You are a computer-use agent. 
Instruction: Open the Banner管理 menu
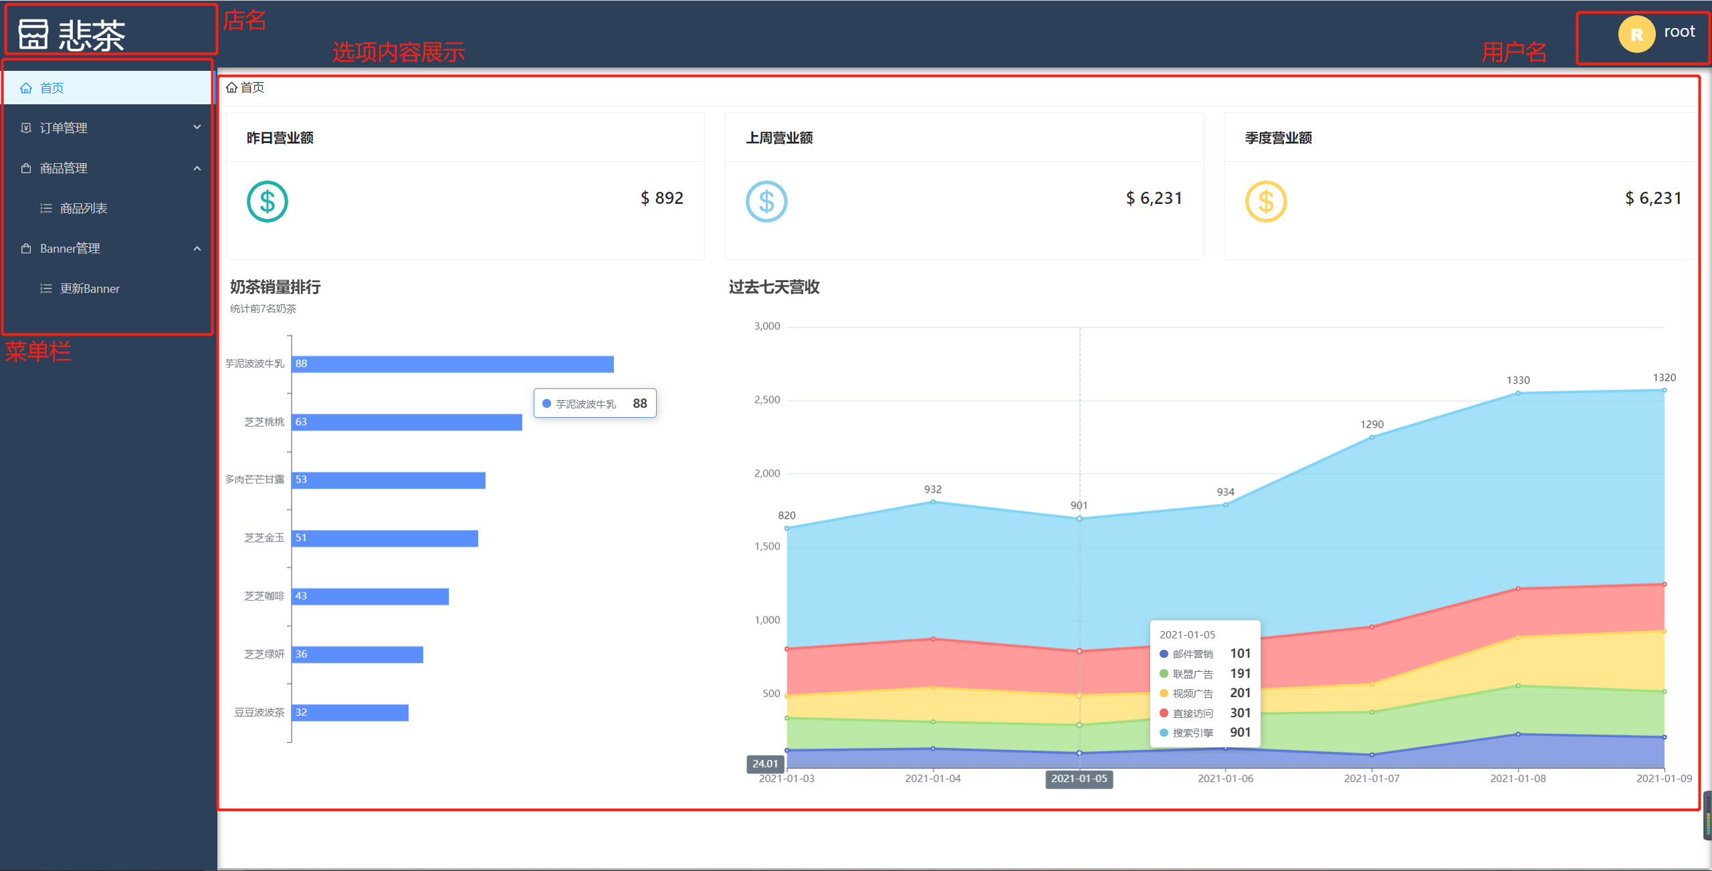(x=108, y=248)
